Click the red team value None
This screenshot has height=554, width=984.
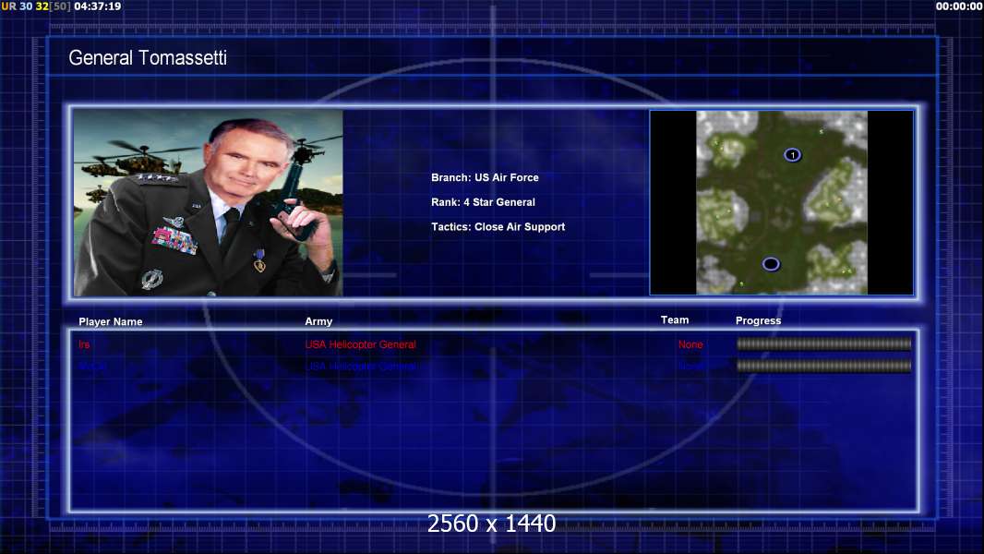690,344
